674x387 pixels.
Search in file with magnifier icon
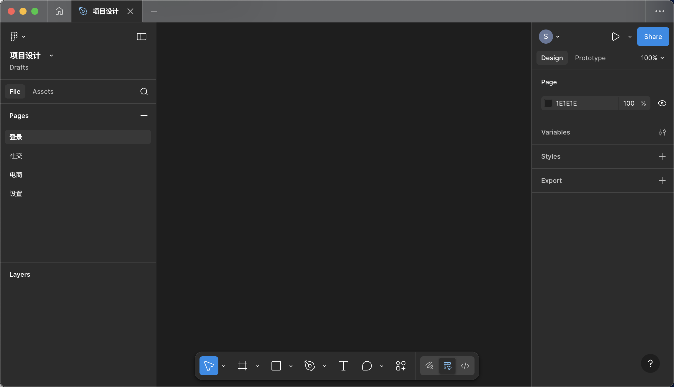[x=144, y=91]
